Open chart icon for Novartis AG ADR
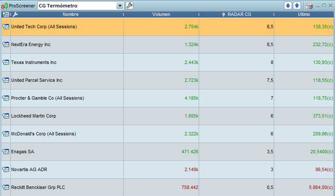 (x=6, y=170)
